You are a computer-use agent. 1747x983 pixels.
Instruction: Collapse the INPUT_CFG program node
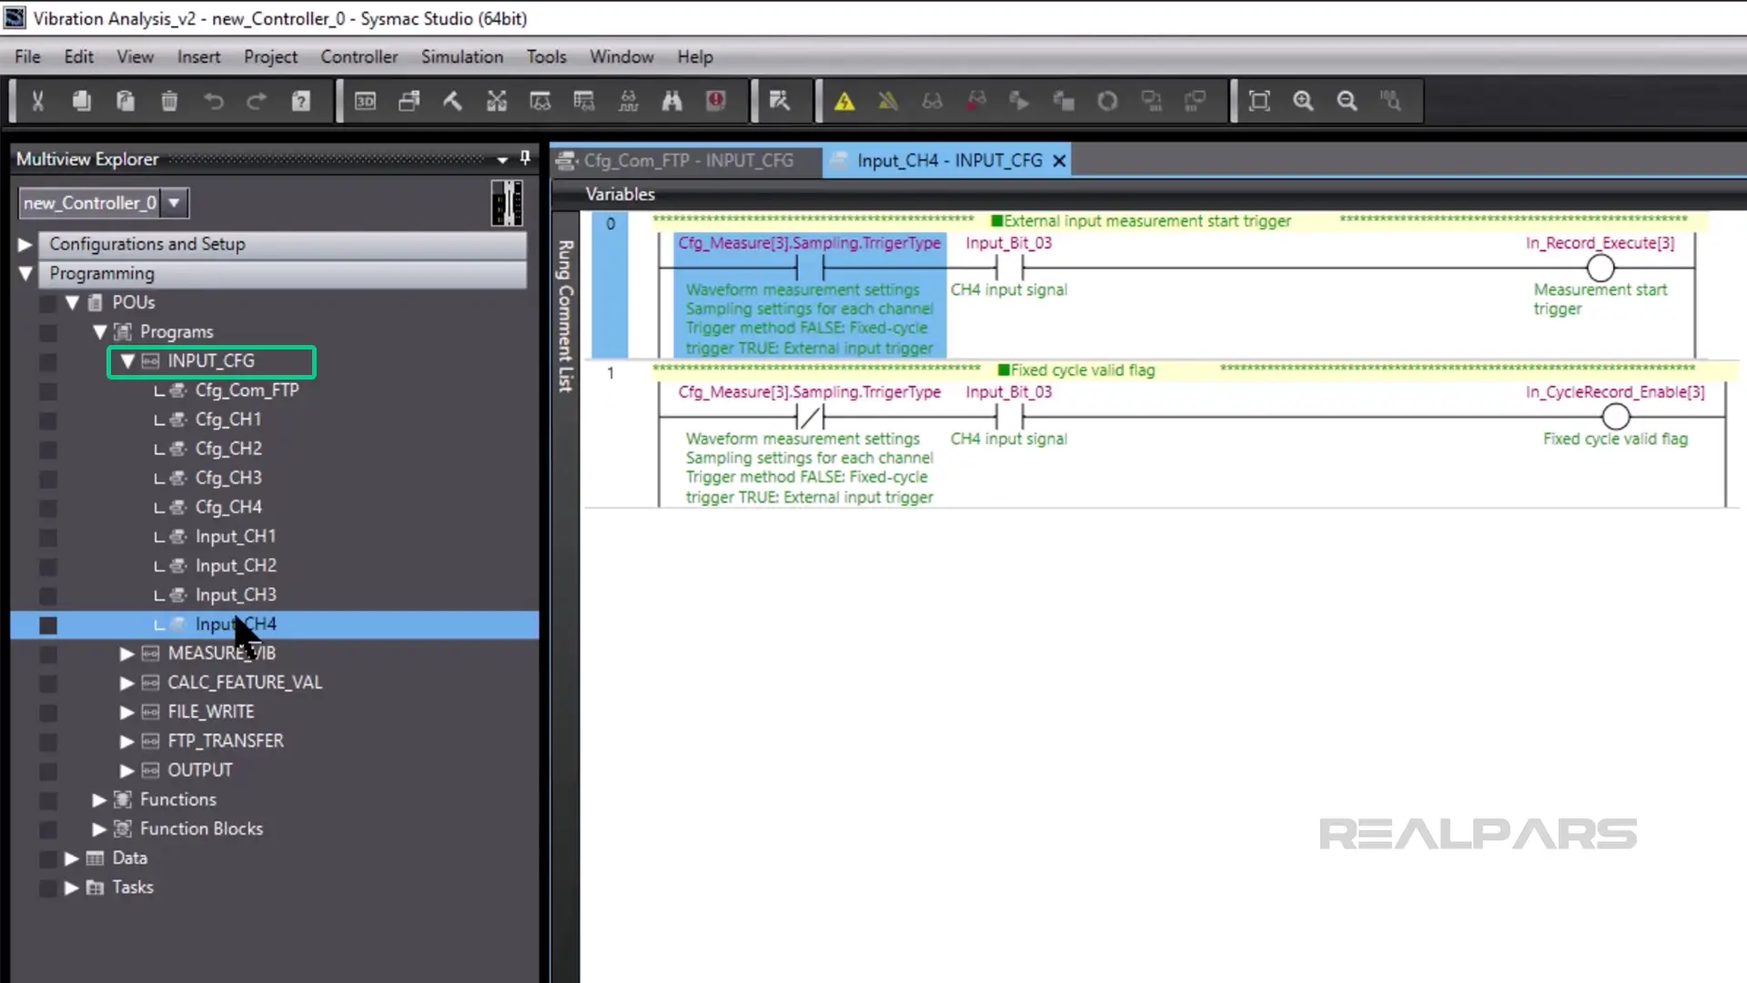click(127, 361)
